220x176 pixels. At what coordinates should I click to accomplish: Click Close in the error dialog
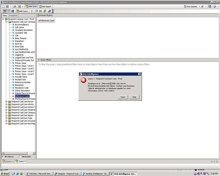(x=123, y=97)
